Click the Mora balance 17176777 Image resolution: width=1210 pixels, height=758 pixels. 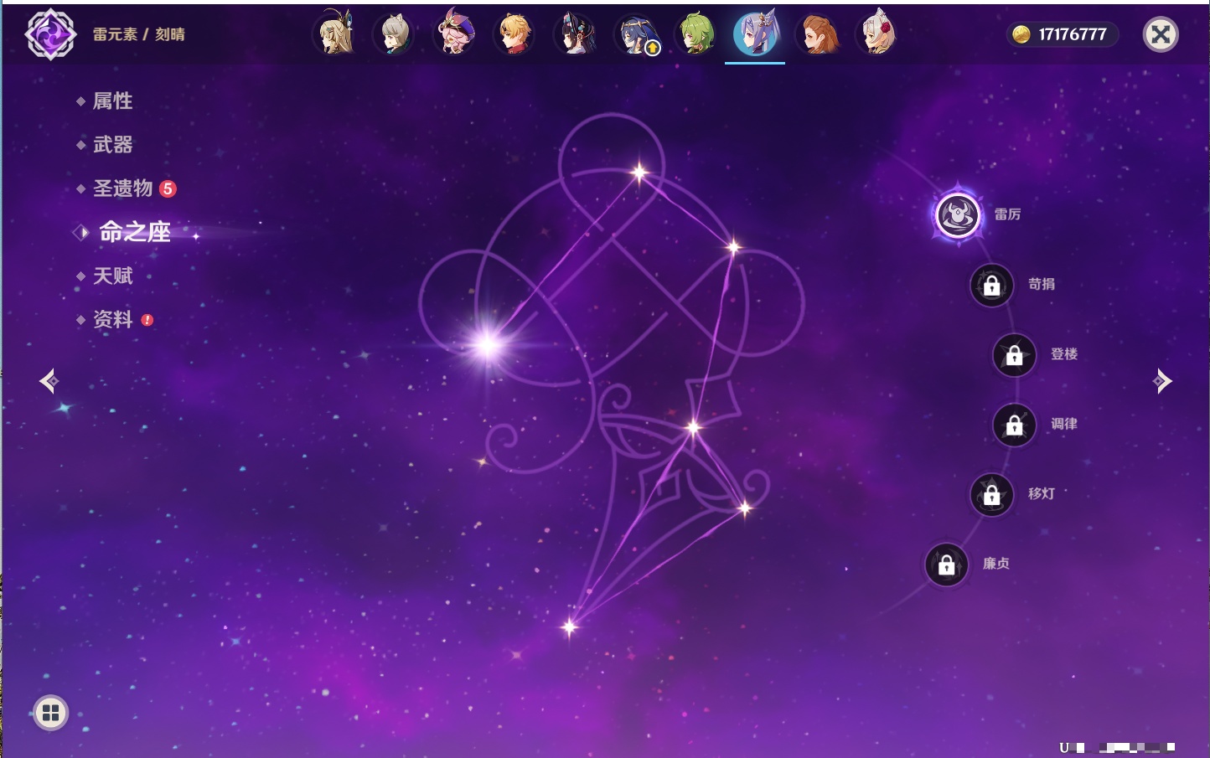[x=1073, y=34]
